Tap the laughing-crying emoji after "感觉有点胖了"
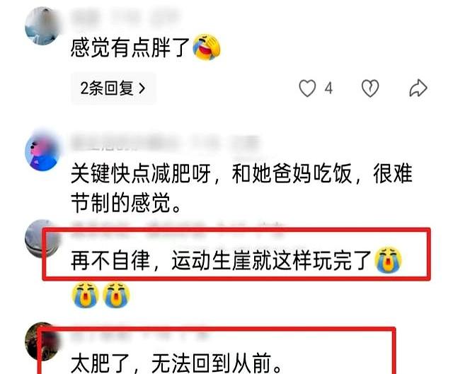 206,47
